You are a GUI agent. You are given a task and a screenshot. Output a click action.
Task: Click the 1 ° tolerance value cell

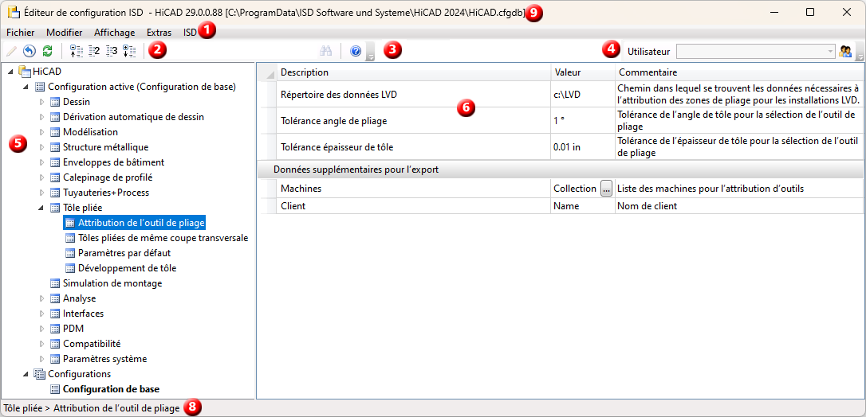[x=583, y=121]
